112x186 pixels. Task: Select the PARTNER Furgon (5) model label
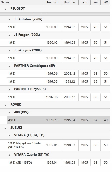[30, 89]
